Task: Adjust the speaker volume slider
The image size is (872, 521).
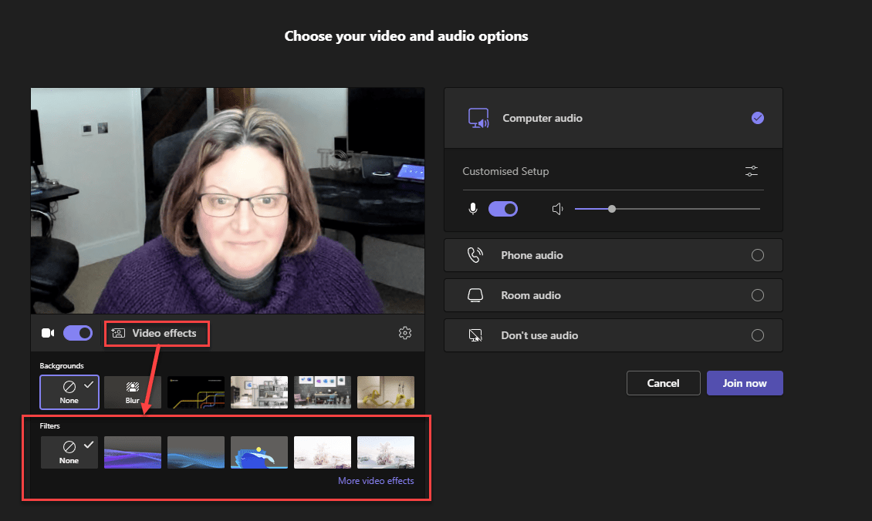Action: coord(612,209)
